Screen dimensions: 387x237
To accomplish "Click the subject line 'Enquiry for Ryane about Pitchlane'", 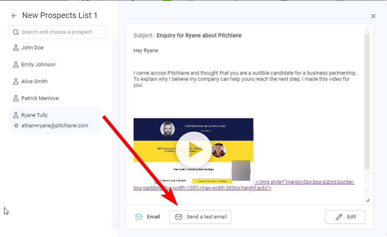I will pos(199,35).
